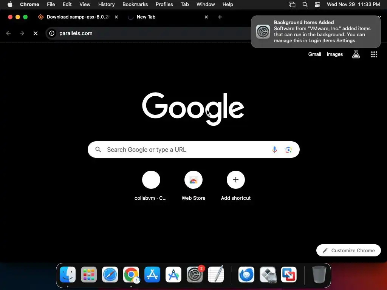
Task: Open the Gmail link
Action: coord(314,54)
